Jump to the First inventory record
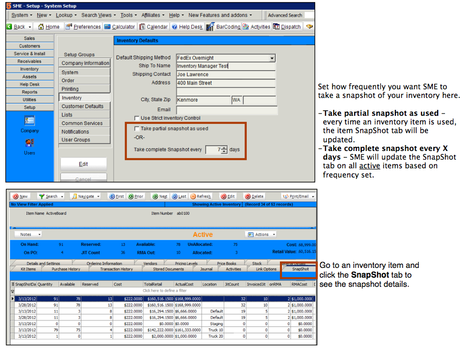The height and width of the screenshot is (348, 467). point(117,196)
